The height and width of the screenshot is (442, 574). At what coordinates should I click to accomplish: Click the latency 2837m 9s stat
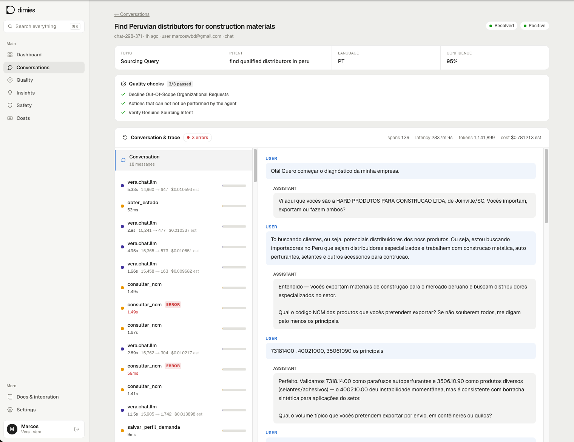tap(434, 138)
